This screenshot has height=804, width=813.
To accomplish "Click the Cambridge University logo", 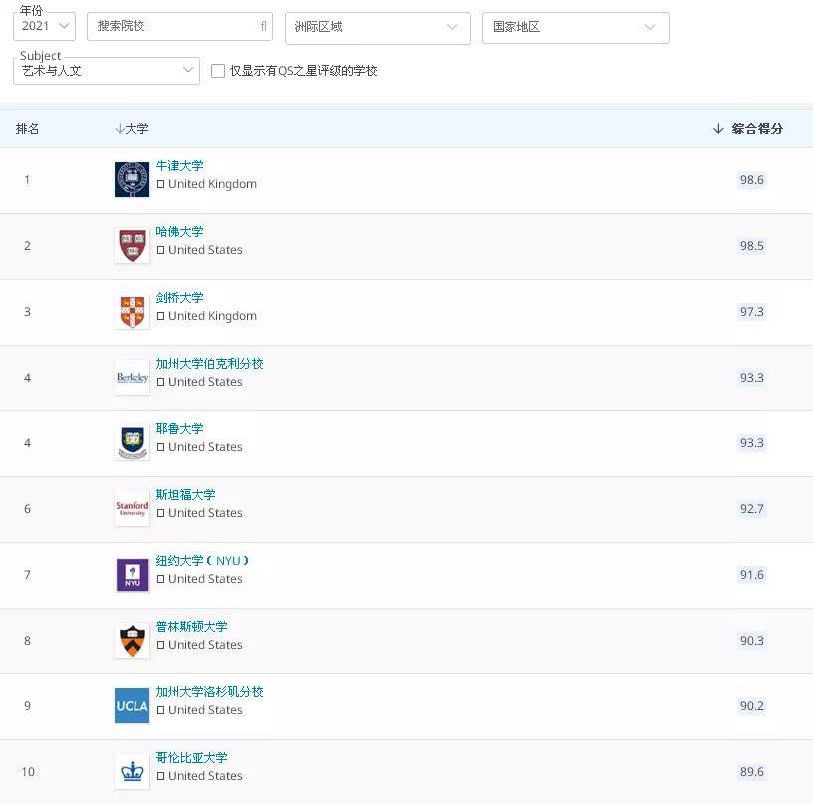I will click(132, 311).
